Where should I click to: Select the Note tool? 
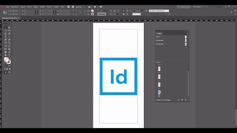coord(6,52)
